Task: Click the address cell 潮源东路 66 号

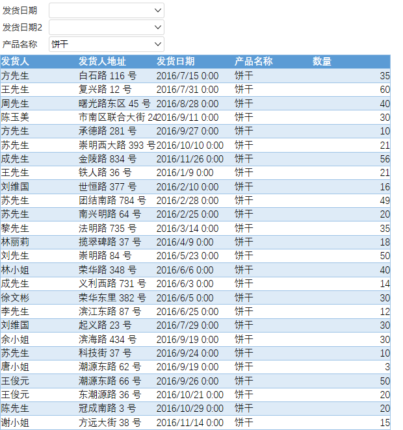Action: coord(110,381)
